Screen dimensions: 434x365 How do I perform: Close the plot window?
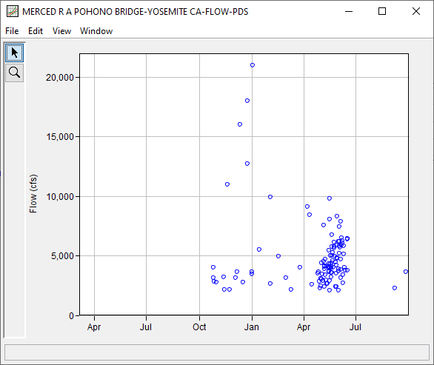[416, 11]
